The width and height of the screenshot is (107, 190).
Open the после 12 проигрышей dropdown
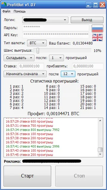[68, 74]
